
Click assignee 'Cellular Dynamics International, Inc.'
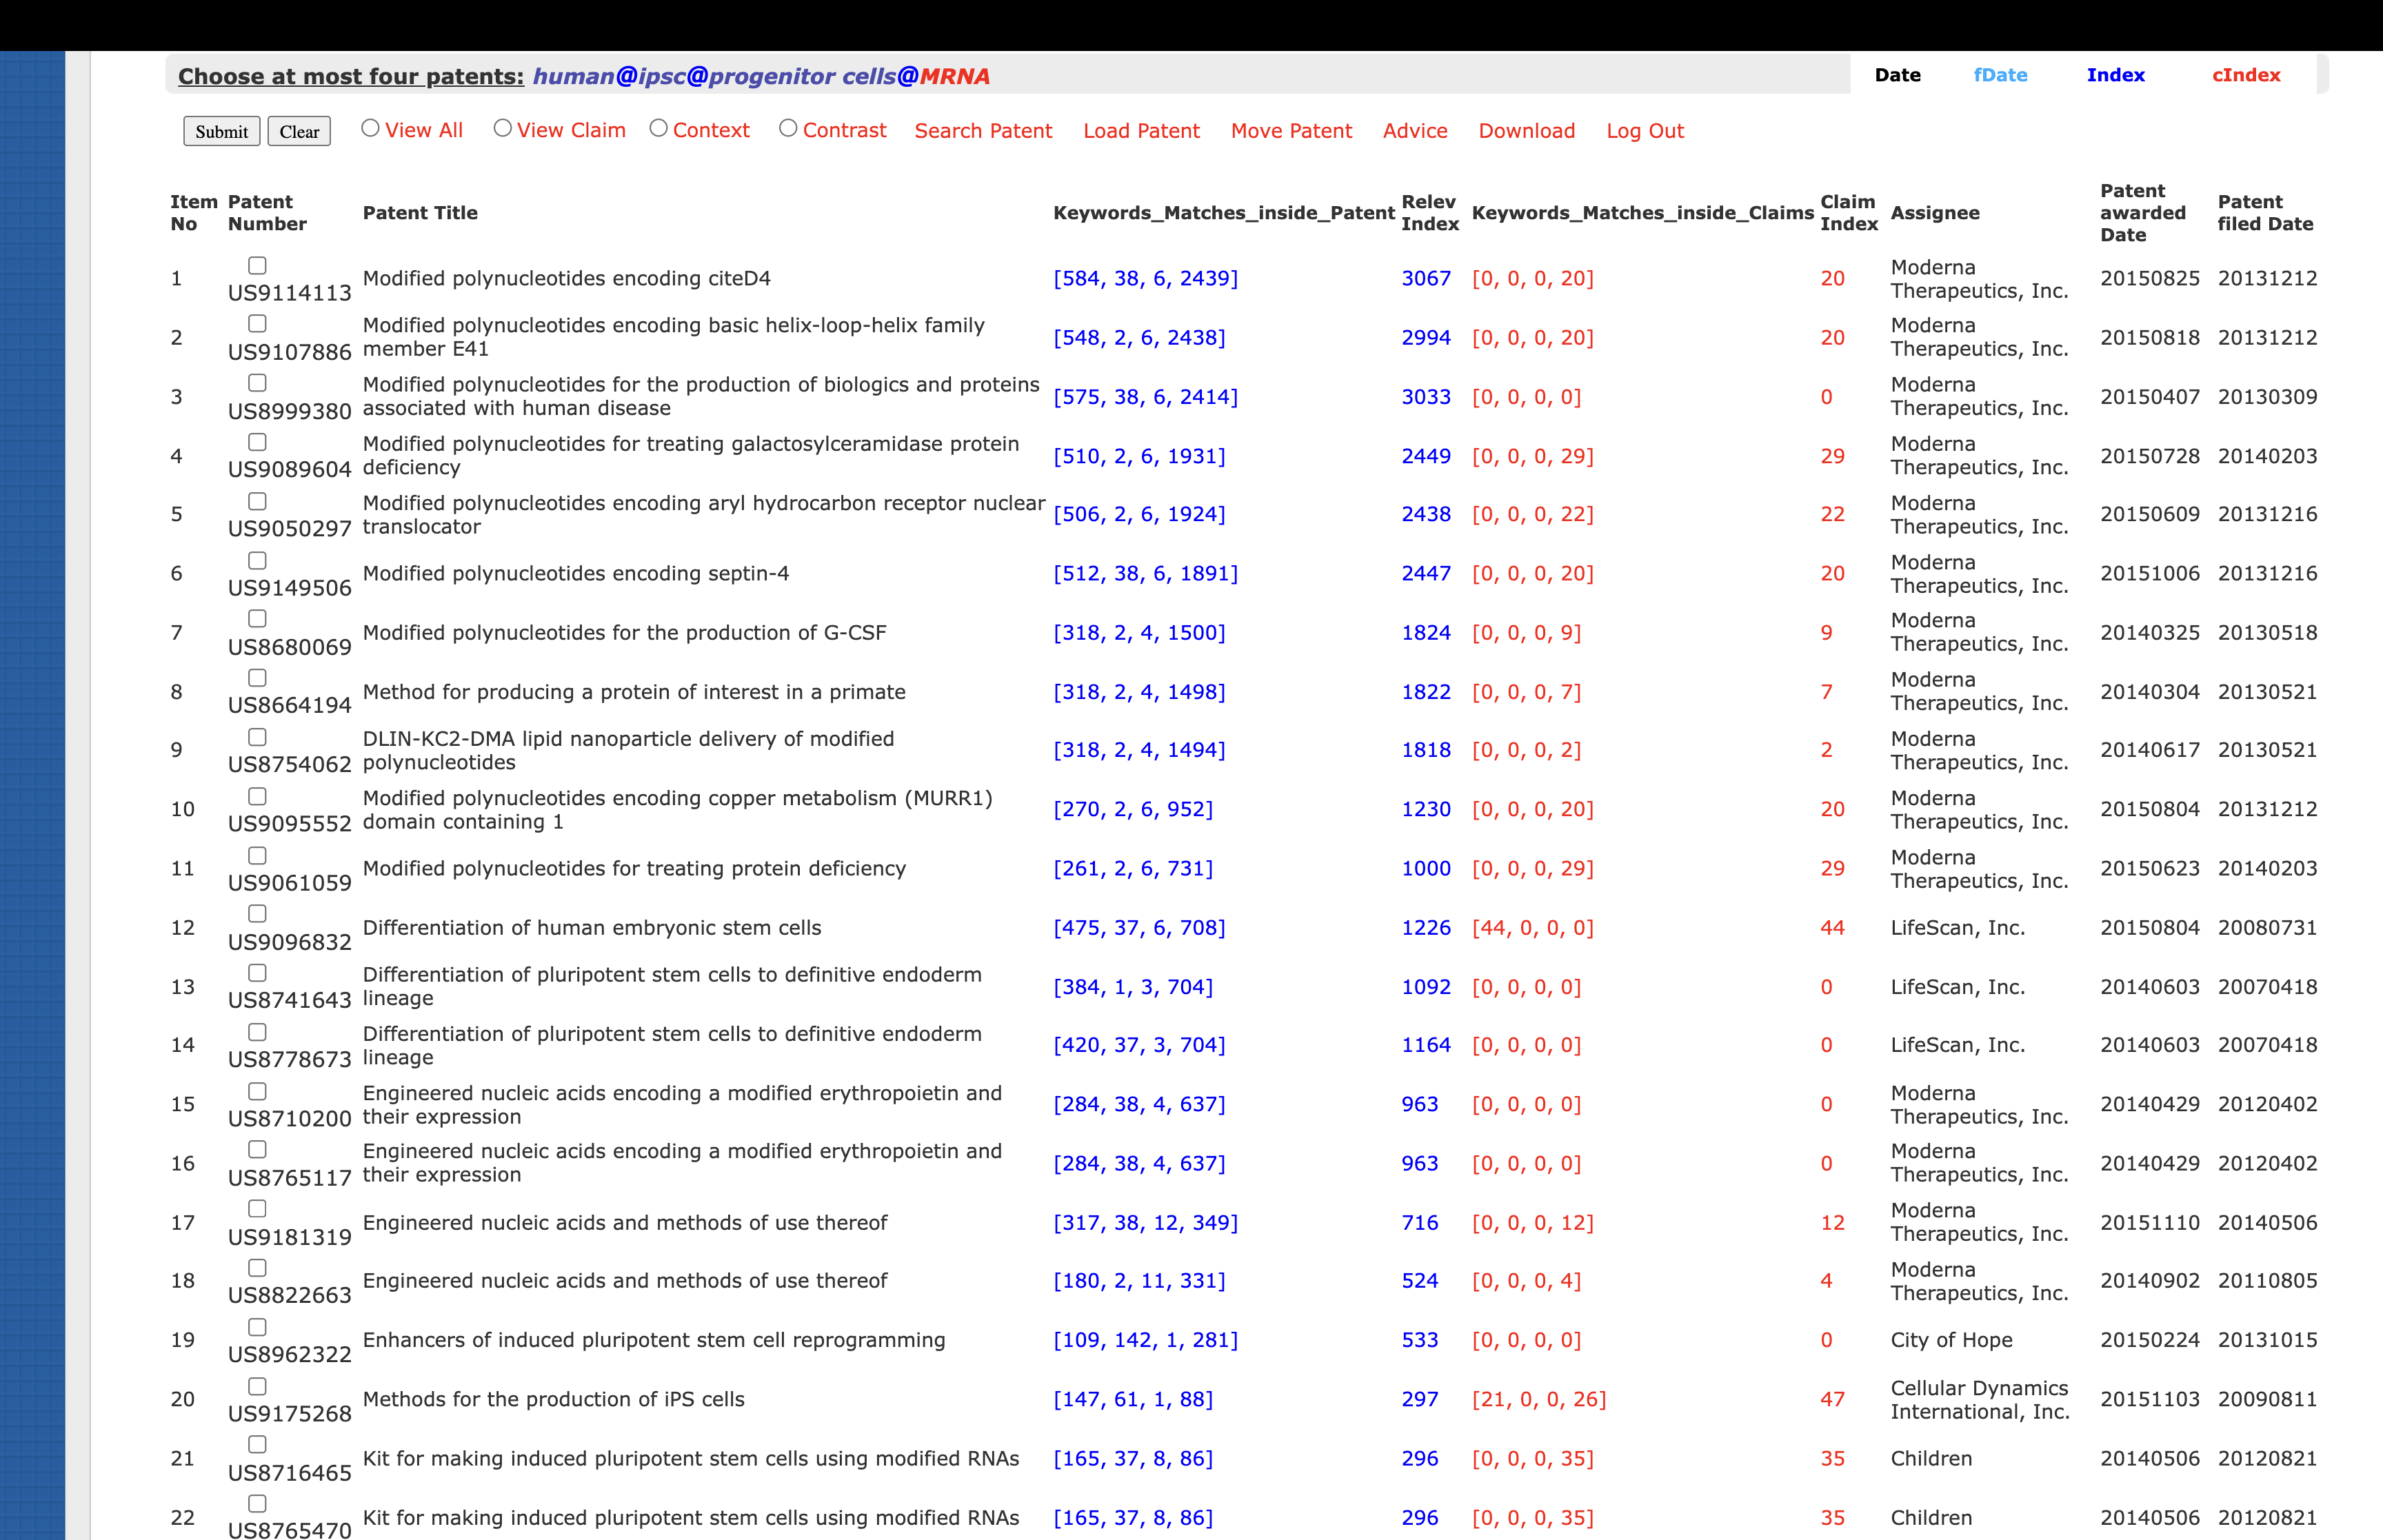coord(1979,1400)
